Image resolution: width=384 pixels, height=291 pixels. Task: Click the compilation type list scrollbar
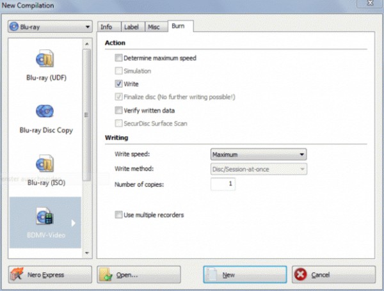(87, 115)
